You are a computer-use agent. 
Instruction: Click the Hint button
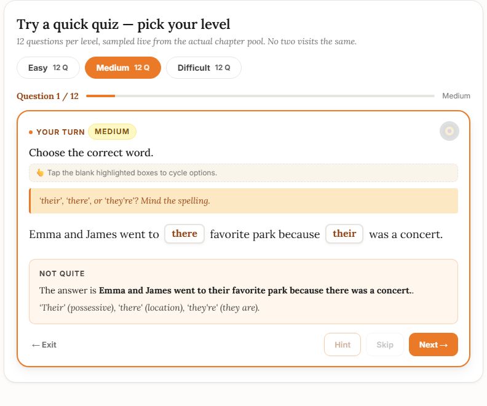pyautogui.click(x=342, y=344)
